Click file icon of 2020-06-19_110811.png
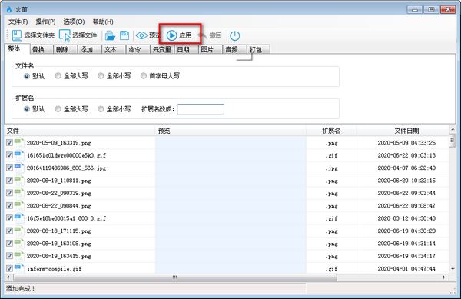Screen dimensions: 461x299 pos(19,180)
